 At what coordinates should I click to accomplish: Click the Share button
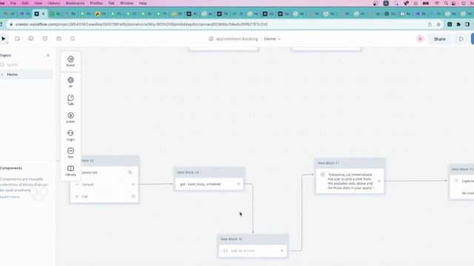click(x=439, y=39)
